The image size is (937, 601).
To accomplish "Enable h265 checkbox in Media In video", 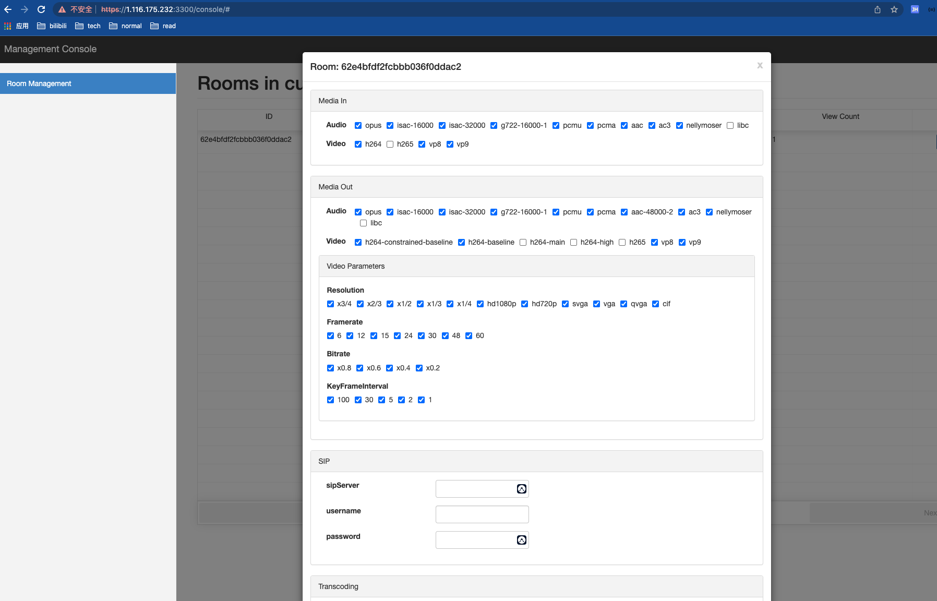I will point(390,145).
